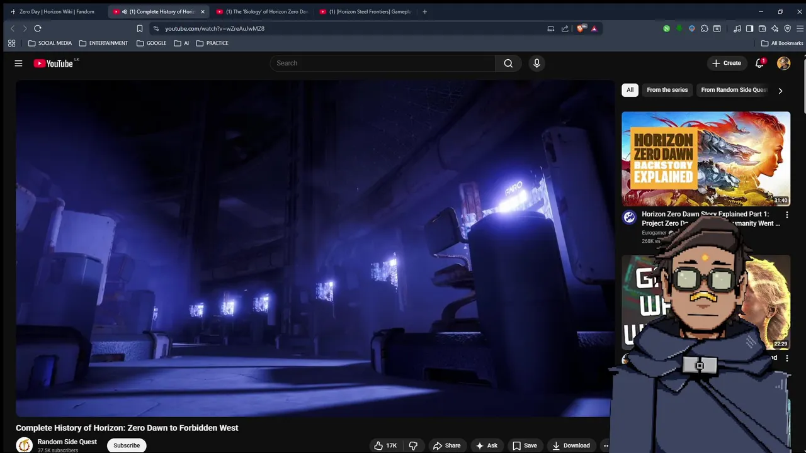Click the Random Side Quest channel avatar
The image size is (806, 453).
point(24,445)
